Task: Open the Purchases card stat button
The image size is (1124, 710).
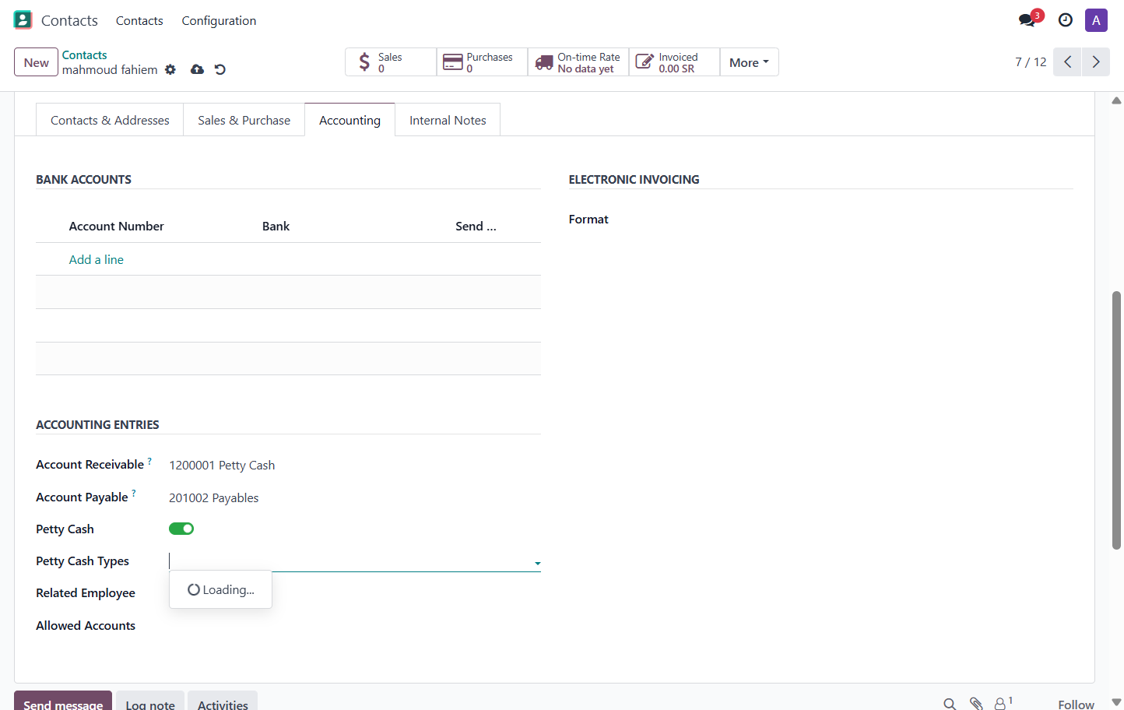Action: point(482,62)
